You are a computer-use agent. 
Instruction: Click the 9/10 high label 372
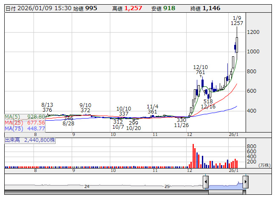click(x=85, y=108)
